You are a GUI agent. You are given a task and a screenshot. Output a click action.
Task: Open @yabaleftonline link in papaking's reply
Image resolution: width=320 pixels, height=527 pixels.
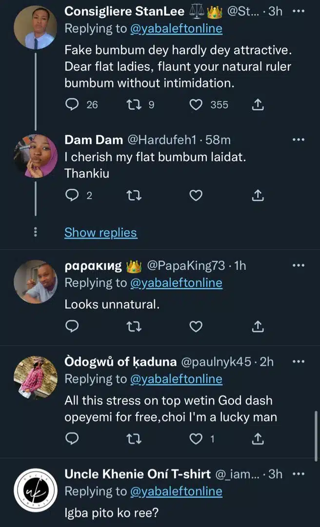176,283
